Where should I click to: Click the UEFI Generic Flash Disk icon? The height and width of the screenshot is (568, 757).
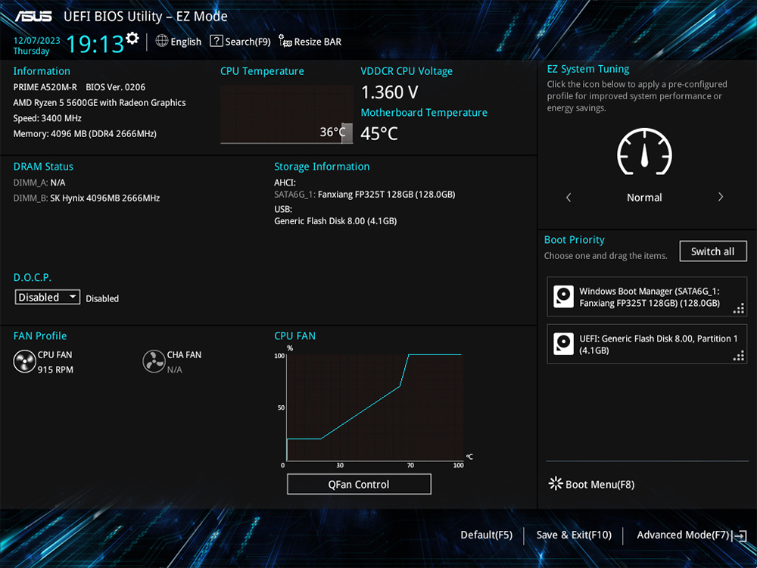click(563, 344)
